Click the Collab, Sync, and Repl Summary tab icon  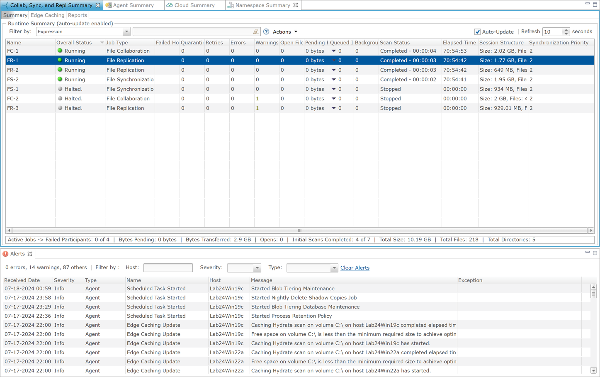tap(5, 5)
